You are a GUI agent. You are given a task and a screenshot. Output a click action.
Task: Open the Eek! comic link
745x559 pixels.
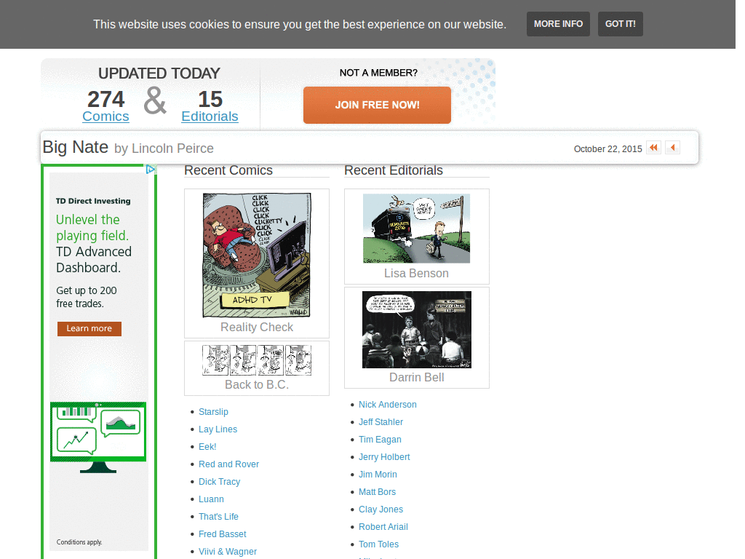tap(207, 447)
